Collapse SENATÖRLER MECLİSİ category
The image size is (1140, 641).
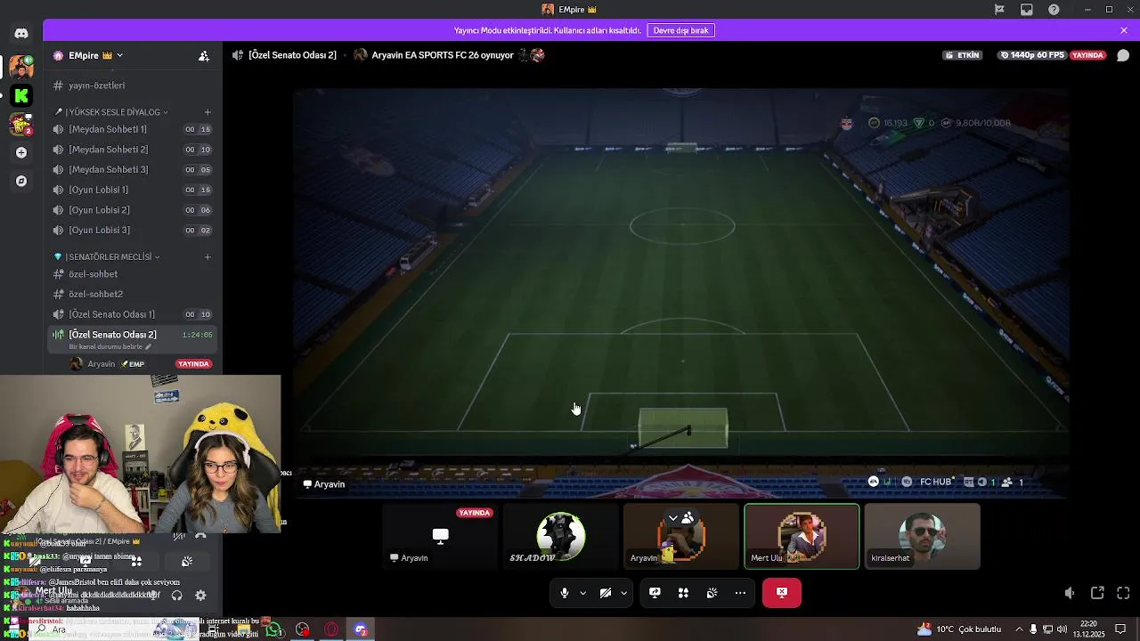click(x=108, y=257)
